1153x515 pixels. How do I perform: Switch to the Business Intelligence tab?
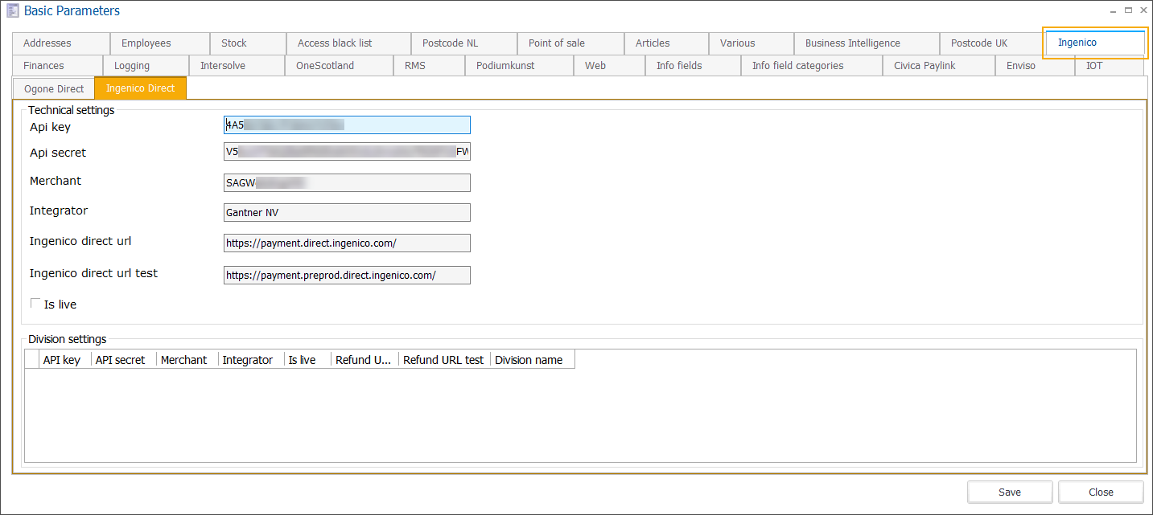tap(856, 43)
